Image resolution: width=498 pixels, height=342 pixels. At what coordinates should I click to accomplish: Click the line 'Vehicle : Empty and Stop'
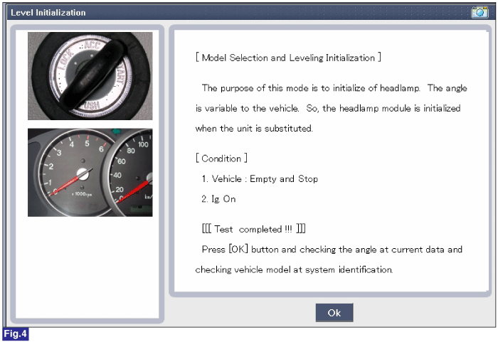[x=260, y=178]
